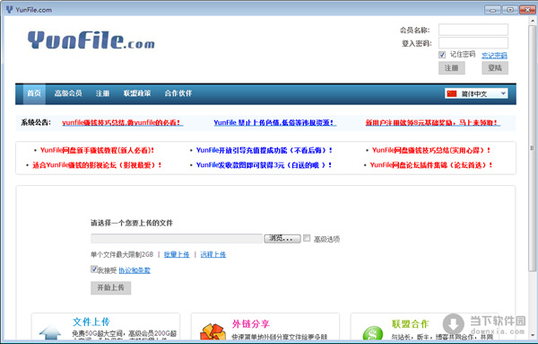
Task: Open announcement 新用户注册就送8元 link
Action: (432, 123)
